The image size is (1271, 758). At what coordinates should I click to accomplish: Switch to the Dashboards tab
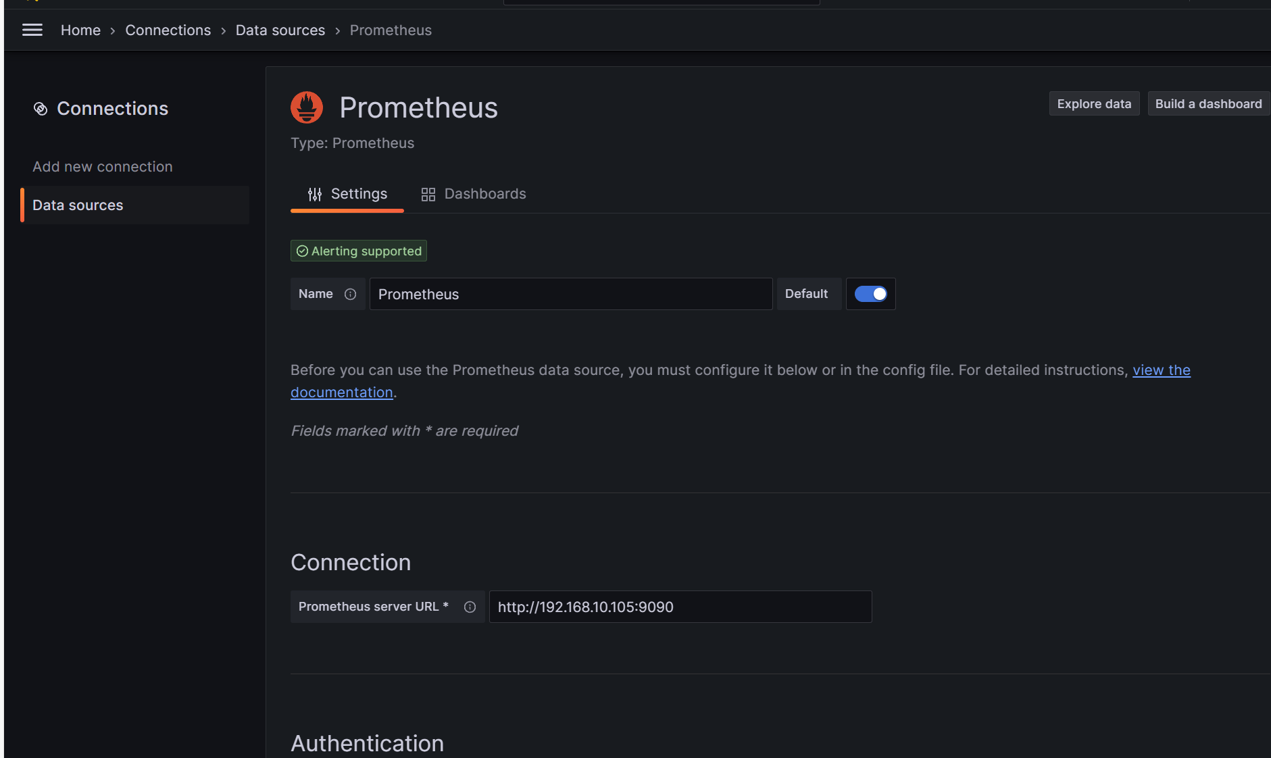(x=473, y=195)
